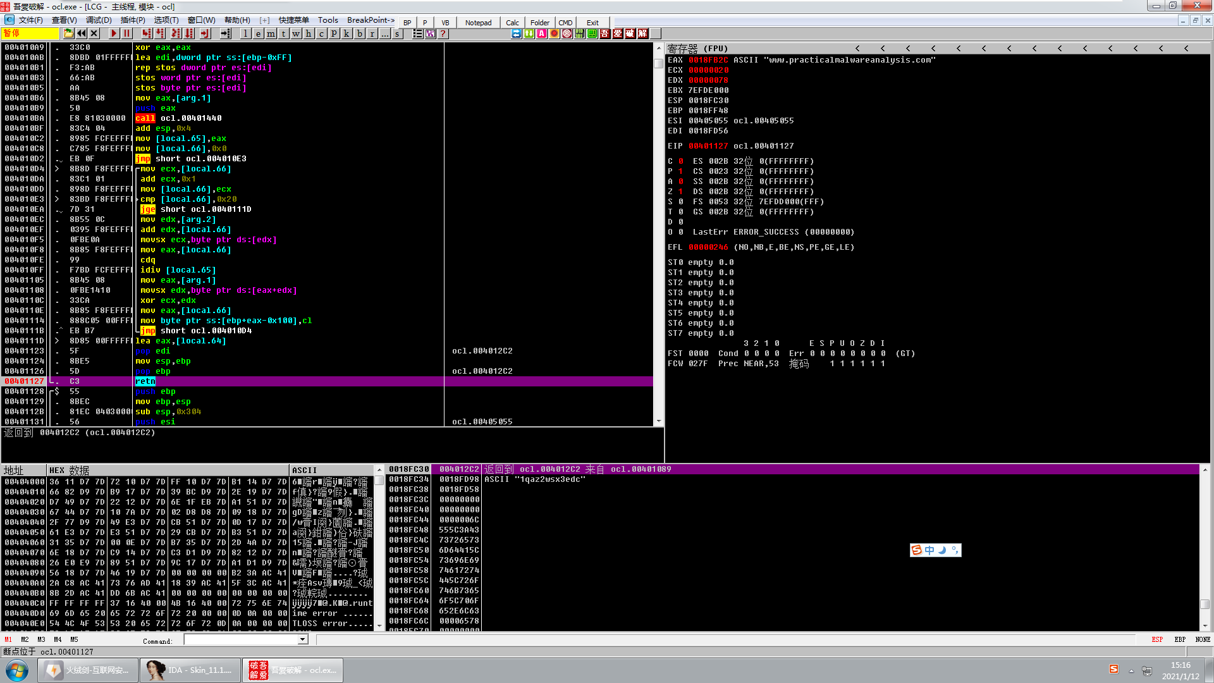
Task: Open the breakpoints window 'b' icon
Action: pos(360,34)
